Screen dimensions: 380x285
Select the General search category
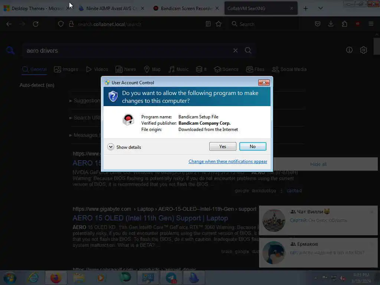35,69
